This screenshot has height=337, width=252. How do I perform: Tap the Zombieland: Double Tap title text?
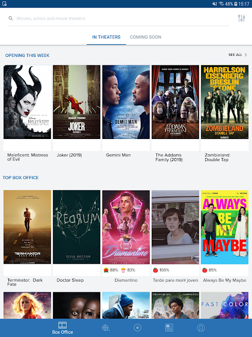(x=217, y=157)
